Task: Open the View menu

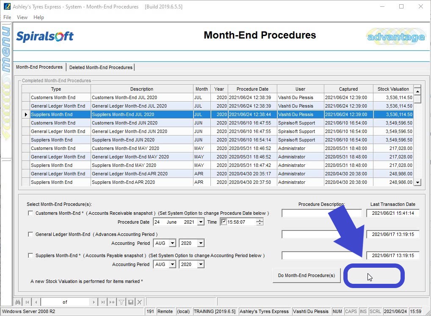Action: [x=22, y=17]
